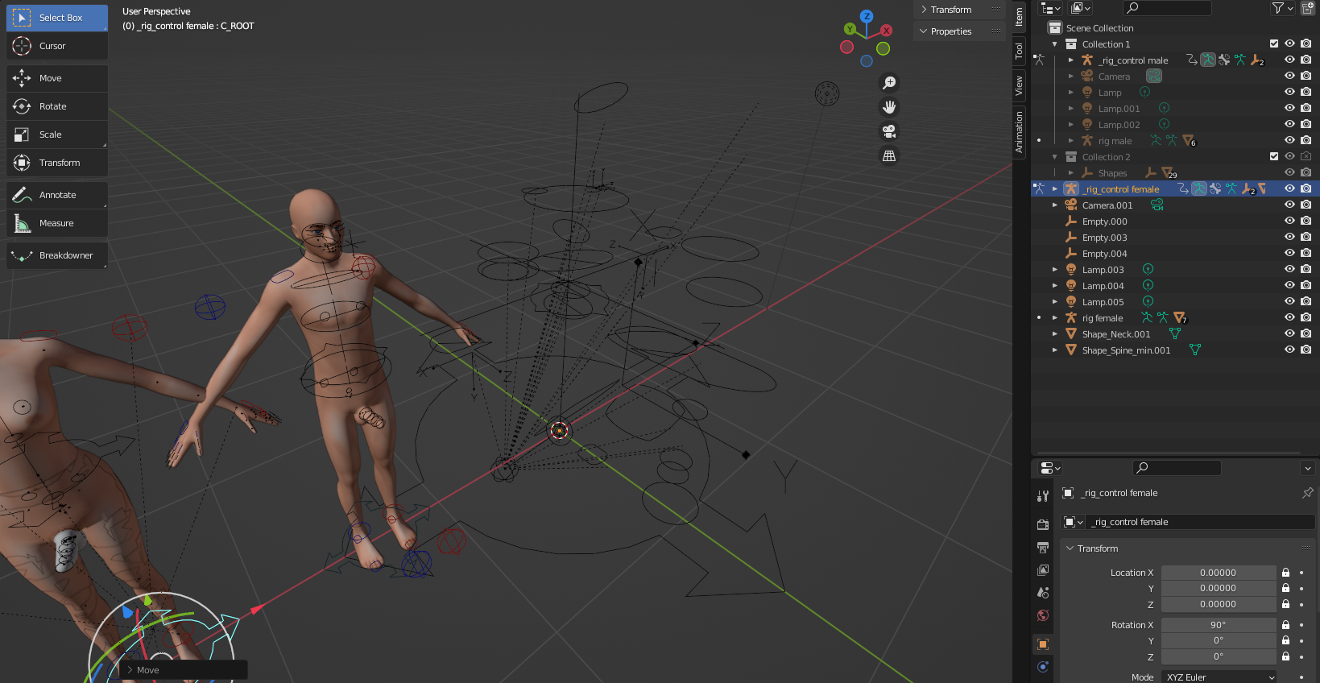Viewport: 1320px width, 683px height.
Task: Expand the rig male tree item
Action: click(x=1071, y=141)
